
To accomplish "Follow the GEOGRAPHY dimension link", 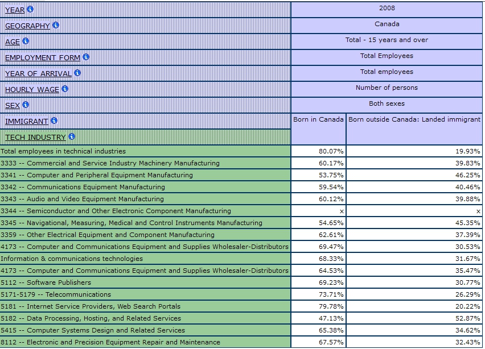I will click(27, 26).
